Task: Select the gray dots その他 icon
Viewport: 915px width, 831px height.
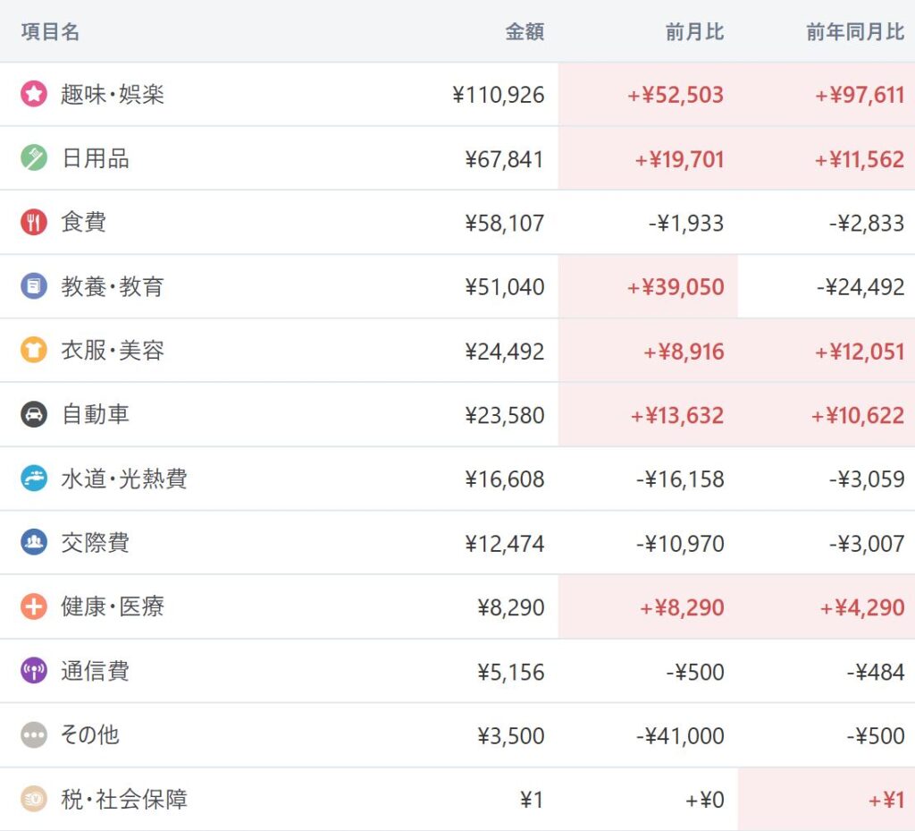Action: [x=34, y=734]
